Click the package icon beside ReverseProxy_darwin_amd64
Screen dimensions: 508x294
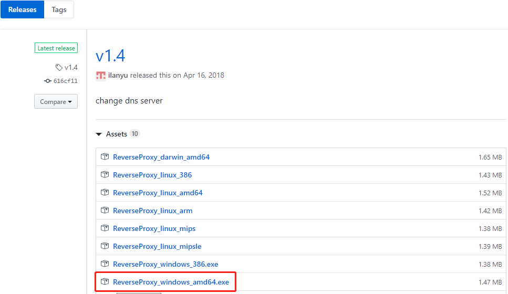(x=105, y=157)
